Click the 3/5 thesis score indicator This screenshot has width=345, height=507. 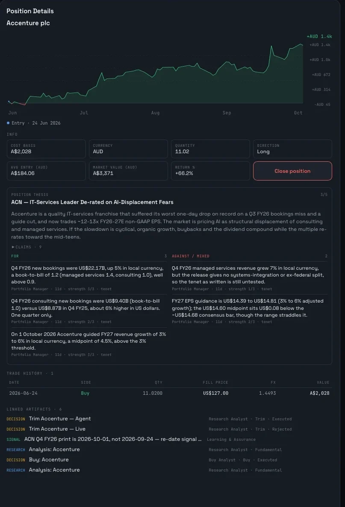point(324,195)
